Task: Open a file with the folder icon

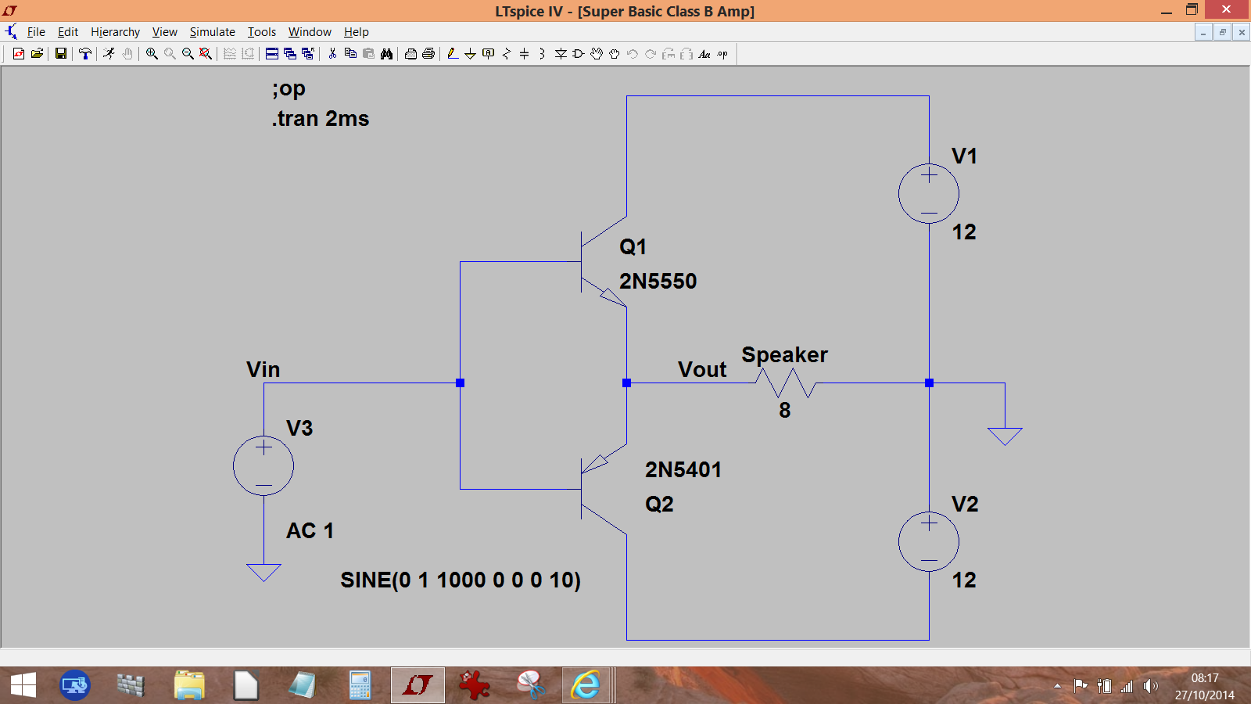Action: coord(37,54)
